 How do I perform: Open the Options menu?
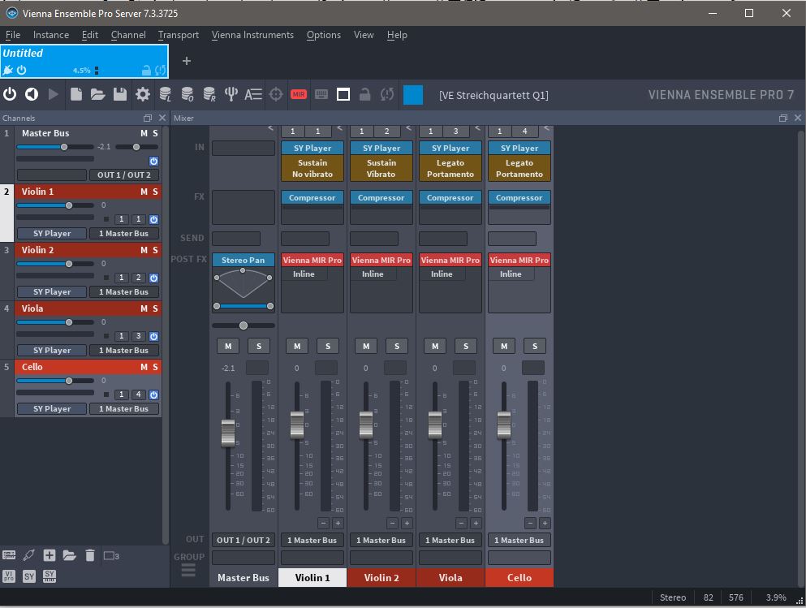323,35
